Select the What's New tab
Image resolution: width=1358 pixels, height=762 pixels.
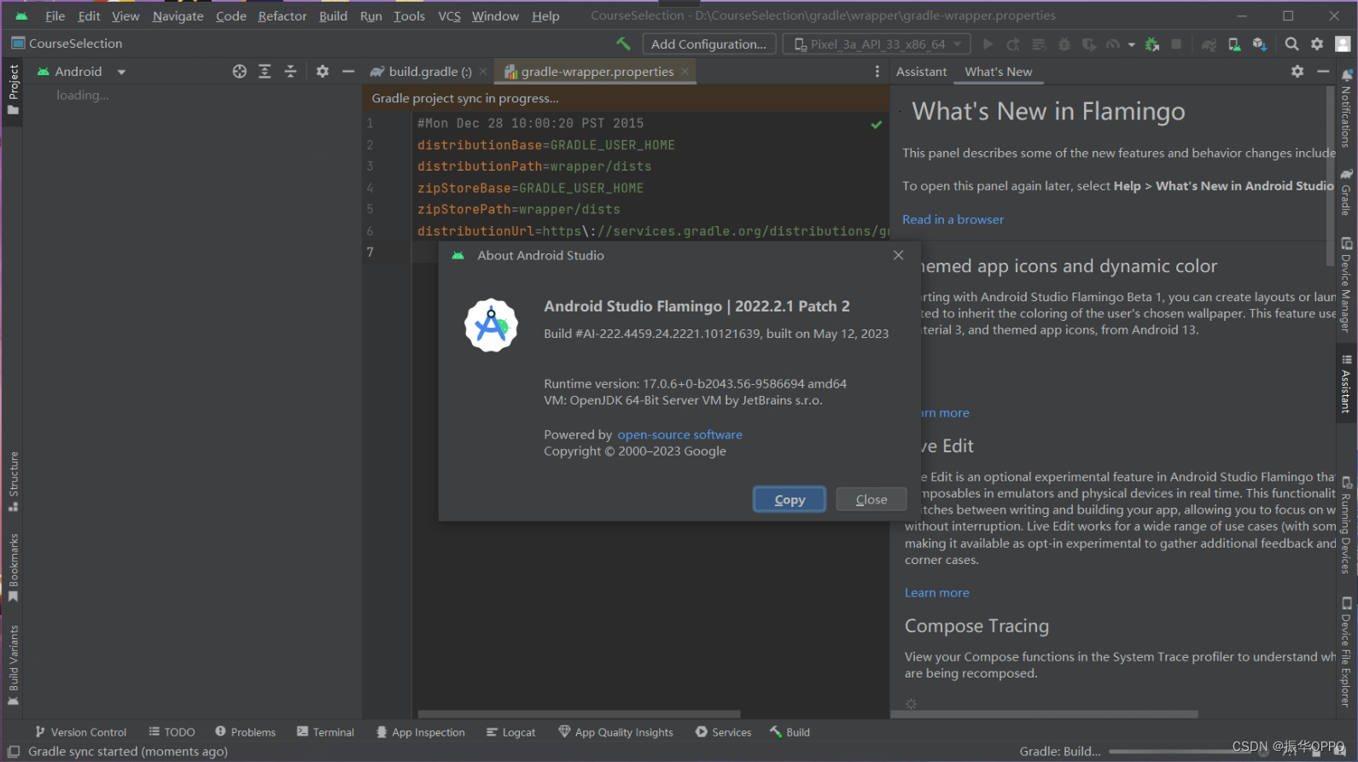click(998, 72)
